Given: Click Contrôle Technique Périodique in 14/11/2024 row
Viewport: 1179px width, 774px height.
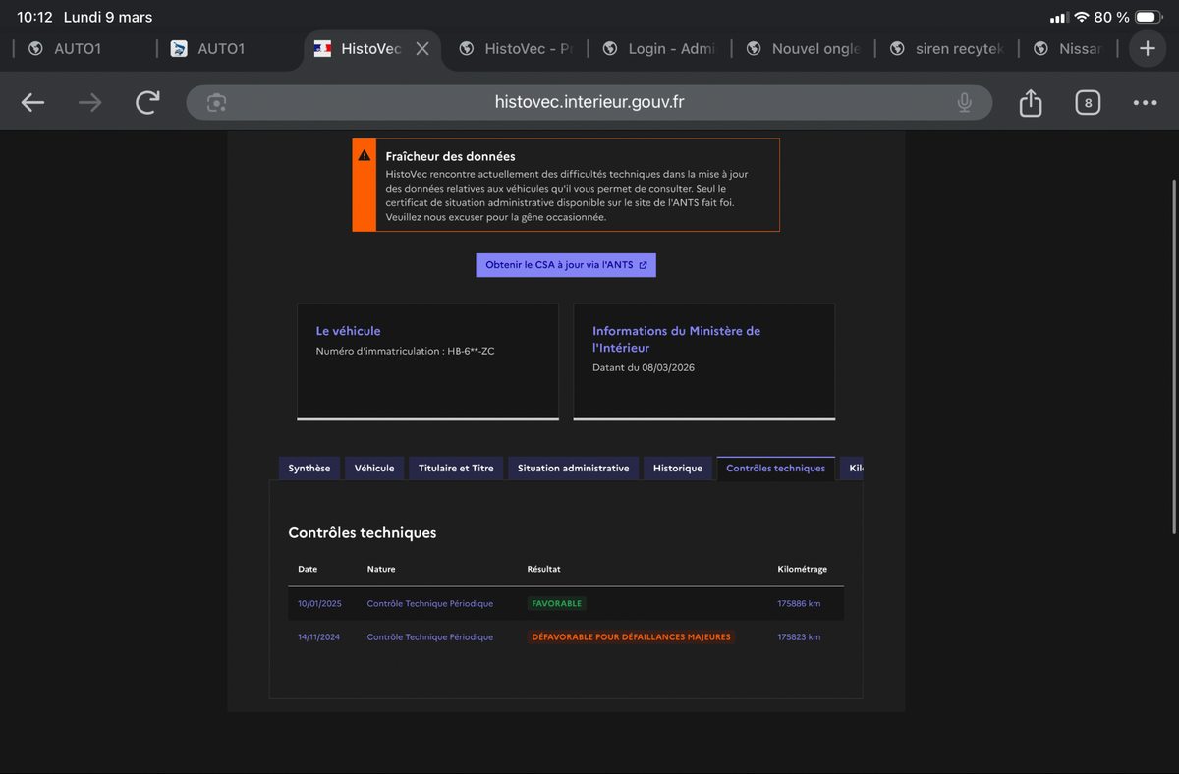Looking at the screenshot, I should [430, 636].
